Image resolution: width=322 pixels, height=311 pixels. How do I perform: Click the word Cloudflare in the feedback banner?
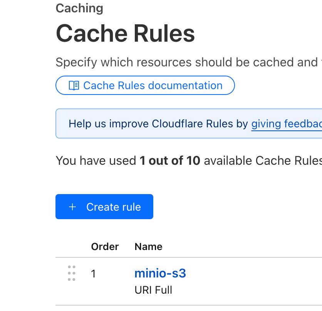pos(177,123)
